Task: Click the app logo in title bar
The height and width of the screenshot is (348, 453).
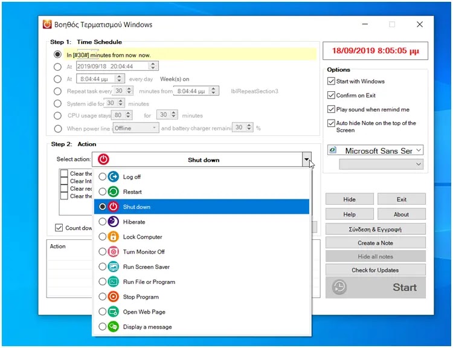Action: tap(47, 25)
